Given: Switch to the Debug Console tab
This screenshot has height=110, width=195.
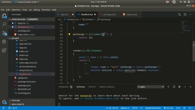Looking at the screenshot, I should pos(107,87).
